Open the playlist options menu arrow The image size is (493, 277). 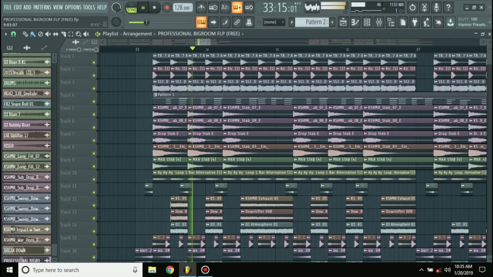tap(6, 34)
